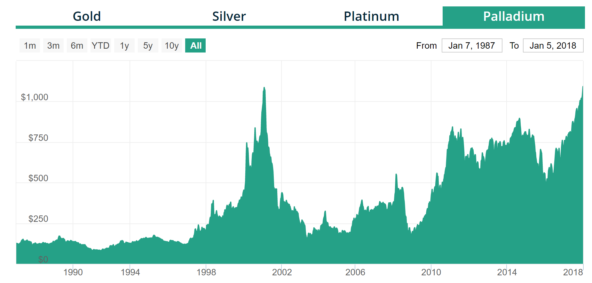Select the Platinum tab
This screenshot has height=283, width=592.
tap(371, 16)
